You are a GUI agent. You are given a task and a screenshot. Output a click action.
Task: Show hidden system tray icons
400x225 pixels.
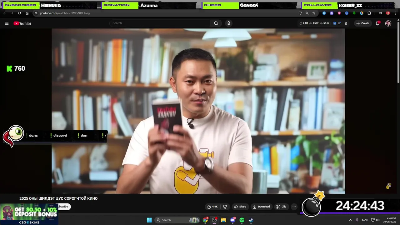coord(350,220)
